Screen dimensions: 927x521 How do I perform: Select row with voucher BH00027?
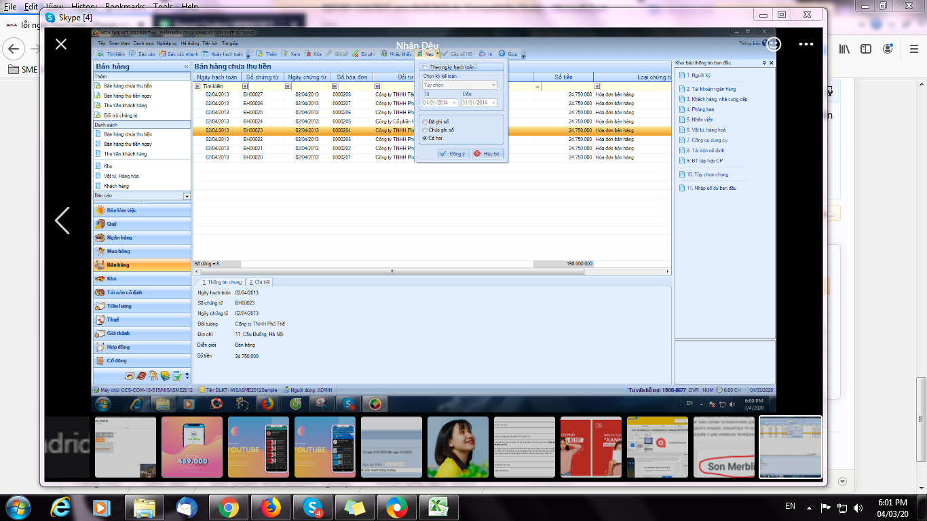(x=432, y=94)
